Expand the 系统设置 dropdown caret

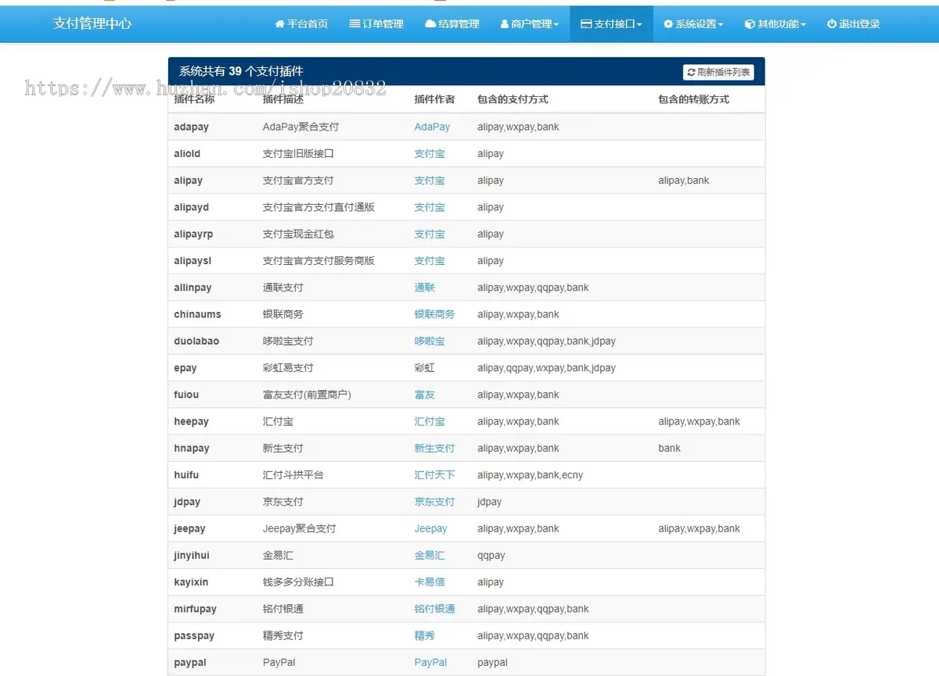[x=721, y=25]
